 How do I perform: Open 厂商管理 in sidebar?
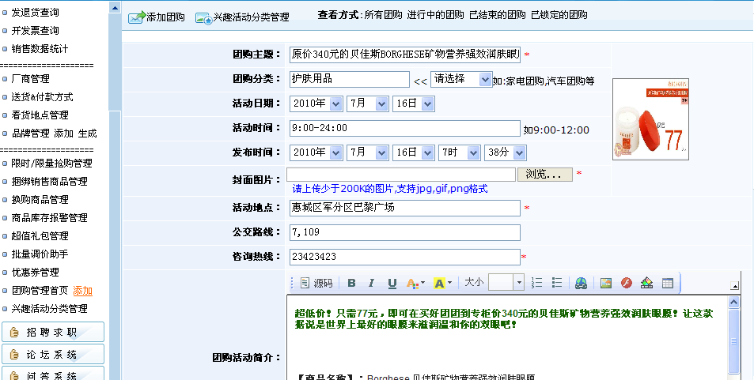click(30, 79)
